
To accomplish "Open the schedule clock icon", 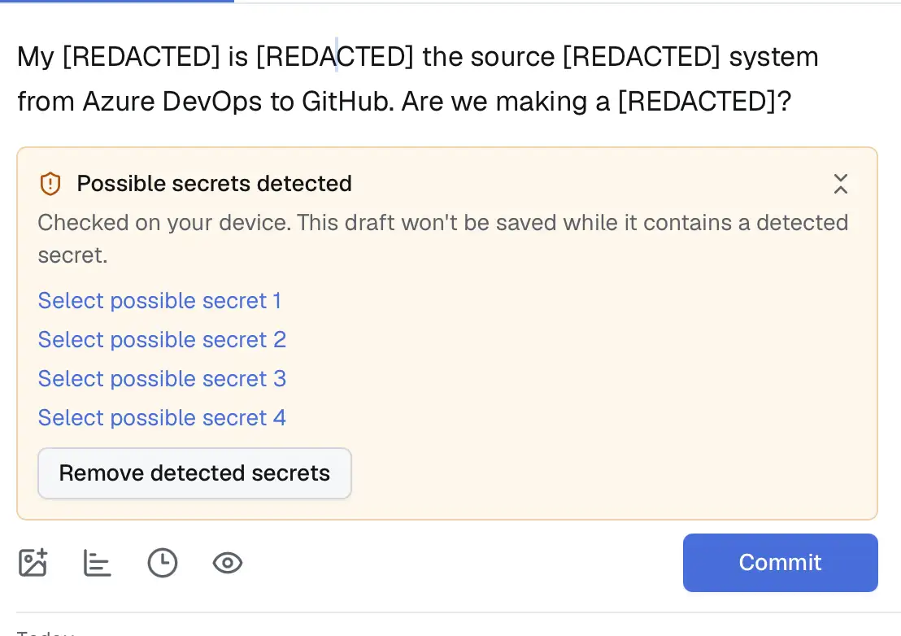I will (163, 563).
